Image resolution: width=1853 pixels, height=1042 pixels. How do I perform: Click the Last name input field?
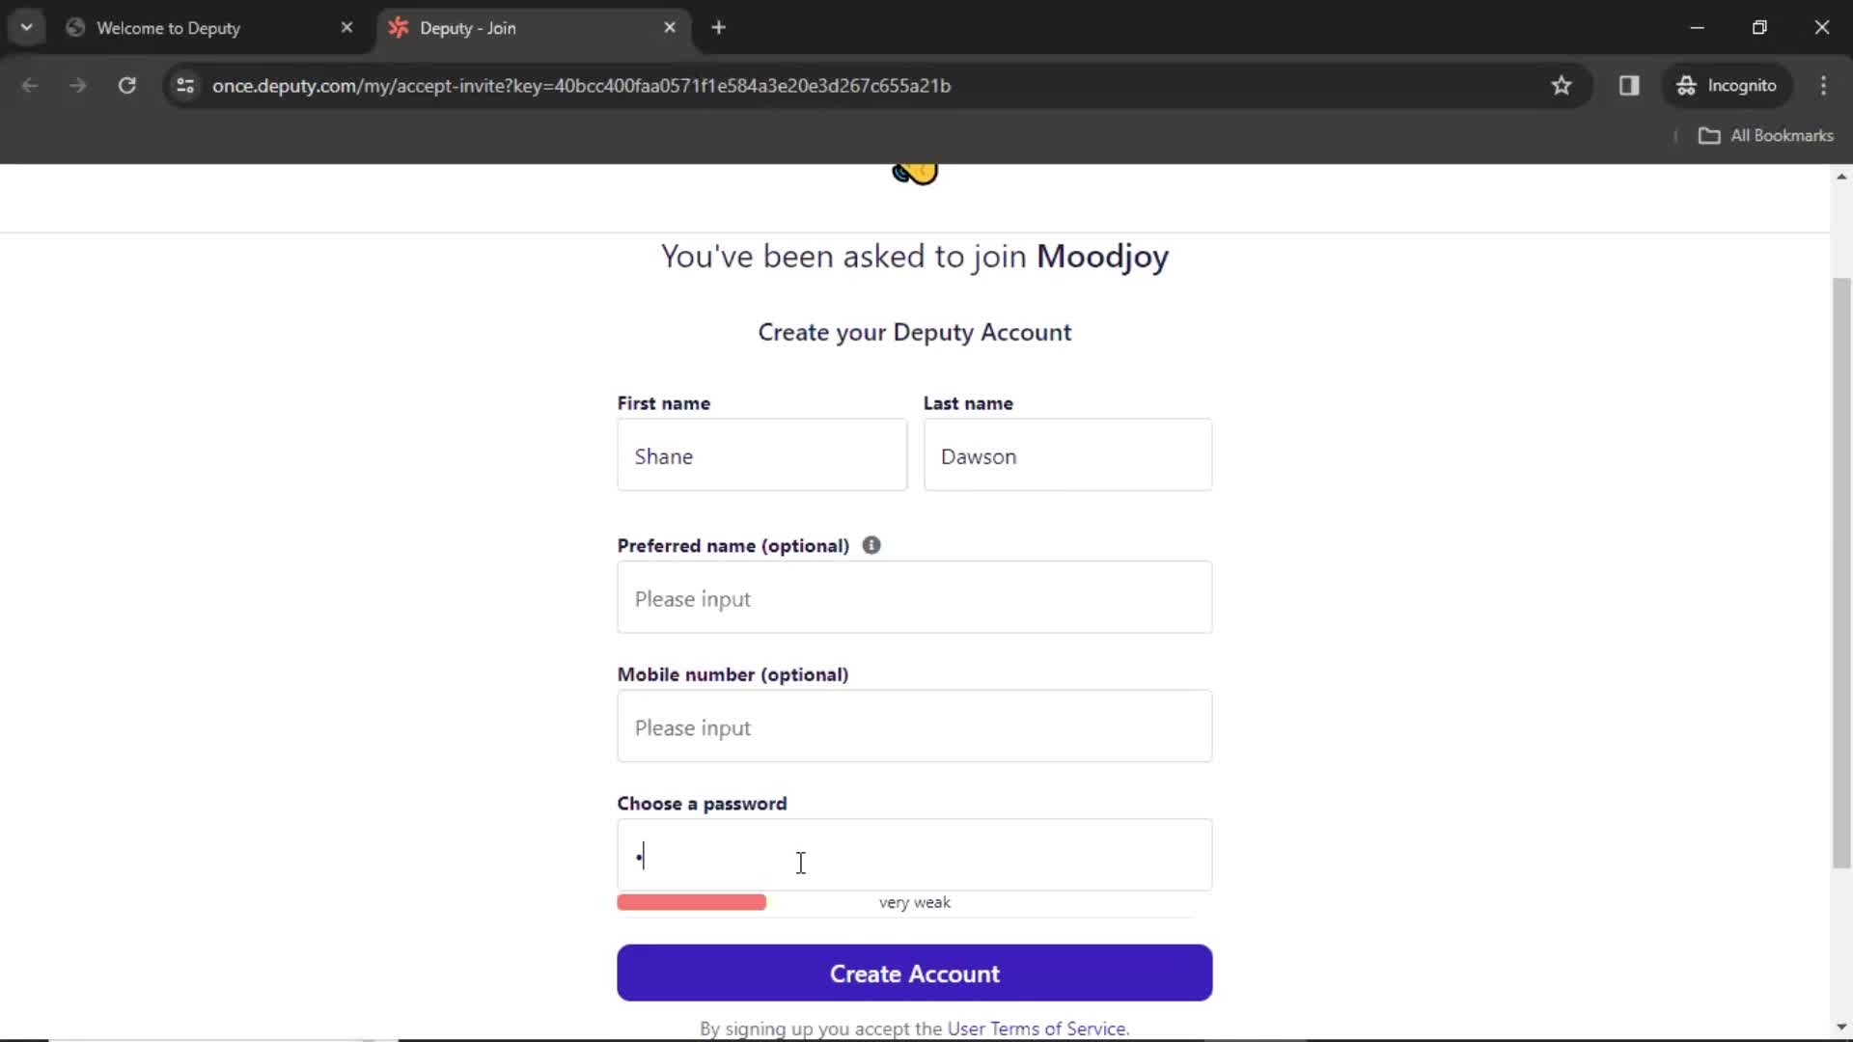click(1067, 455)
